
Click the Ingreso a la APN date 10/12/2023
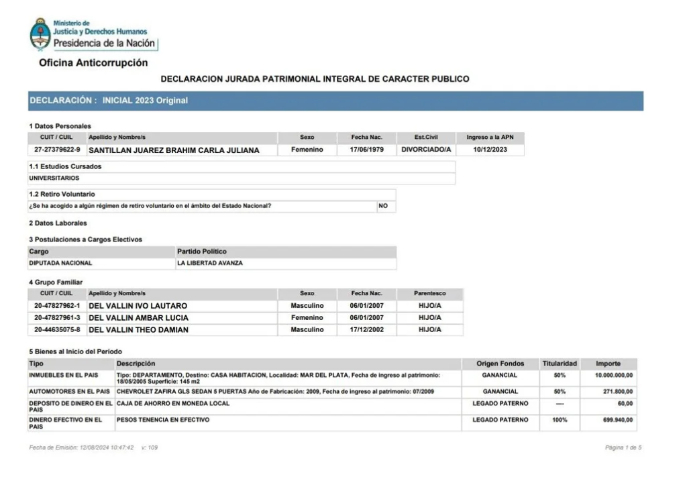490,150
